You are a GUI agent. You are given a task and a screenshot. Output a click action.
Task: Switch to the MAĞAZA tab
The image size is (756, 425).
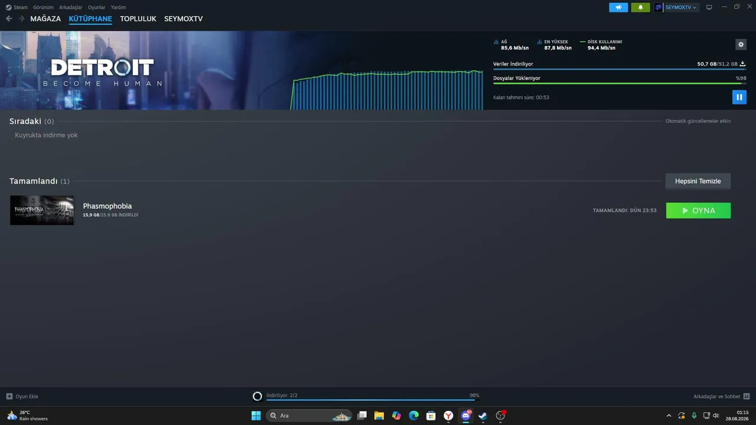pos(45,19)
